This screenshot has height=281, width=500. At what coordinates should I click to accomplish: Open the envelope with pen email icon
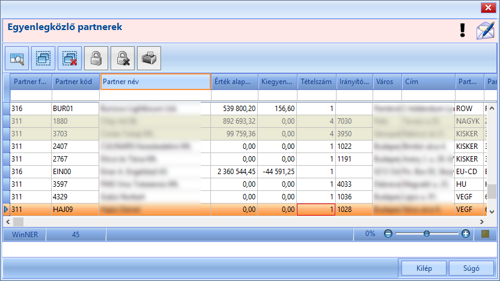(x=486, y=31)
